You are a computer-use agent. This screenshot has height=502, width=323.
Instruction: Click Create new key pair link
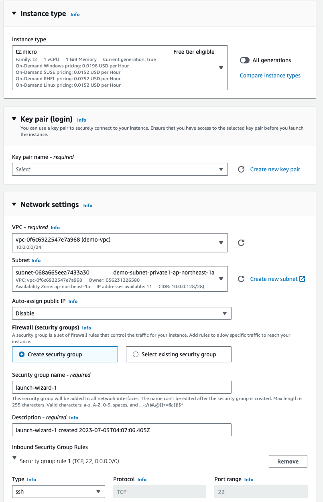[275, 169]
